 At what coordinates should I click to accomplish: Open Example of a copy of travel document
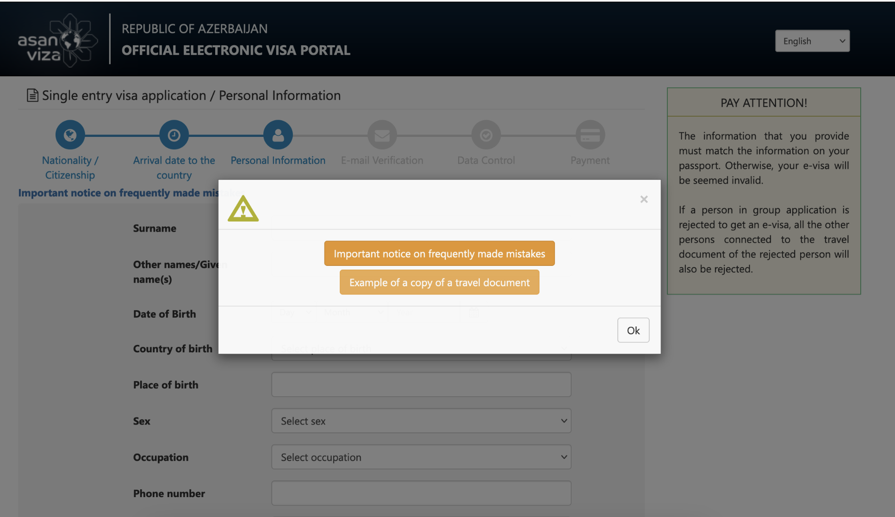coord(439,283)
